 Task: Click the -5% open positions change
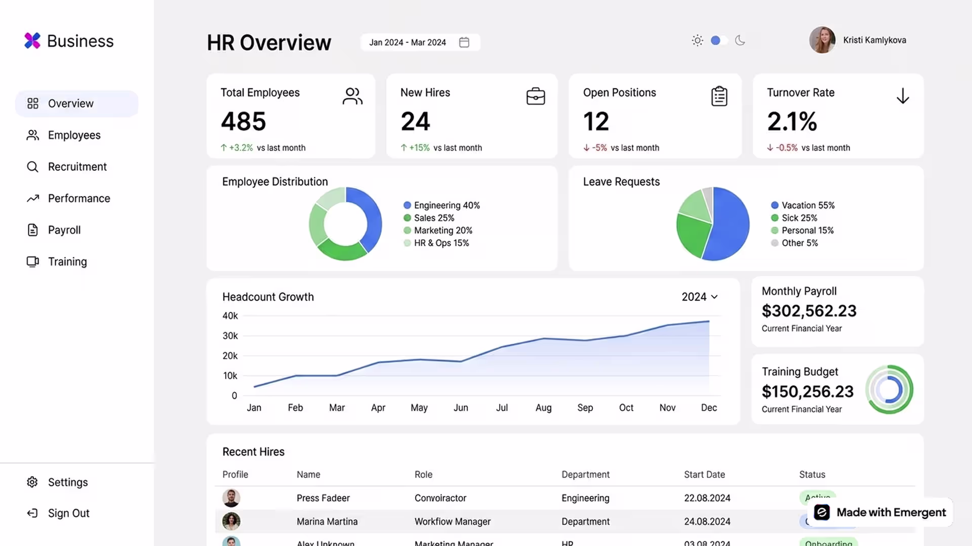pyautogui.click(x=595, y=148)
